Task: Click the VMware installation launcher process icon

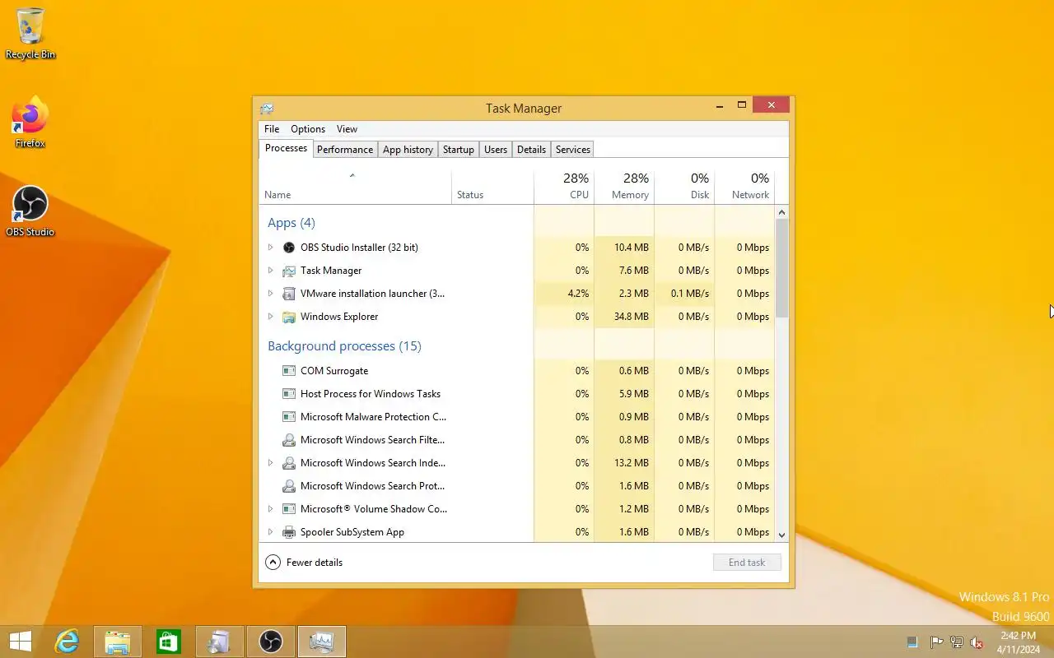Action: 288,294
